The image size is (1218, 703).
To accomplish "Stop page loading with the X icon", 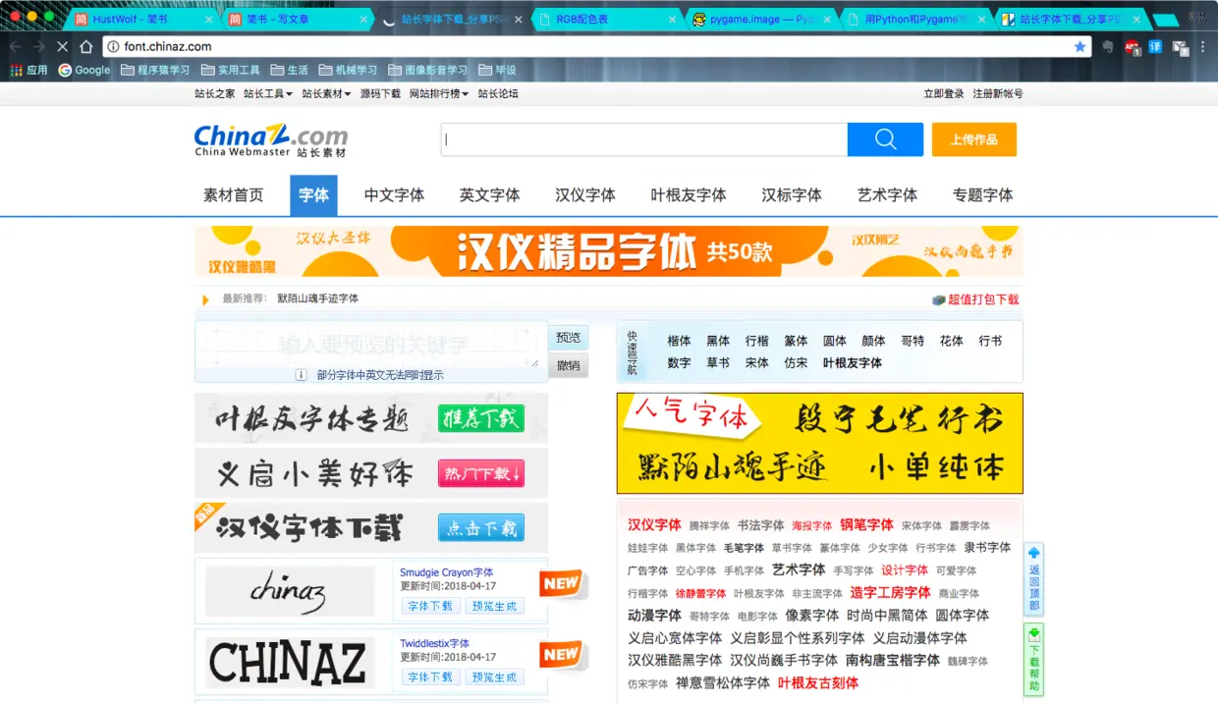I will pyautogui.click(x=62, y=46).
